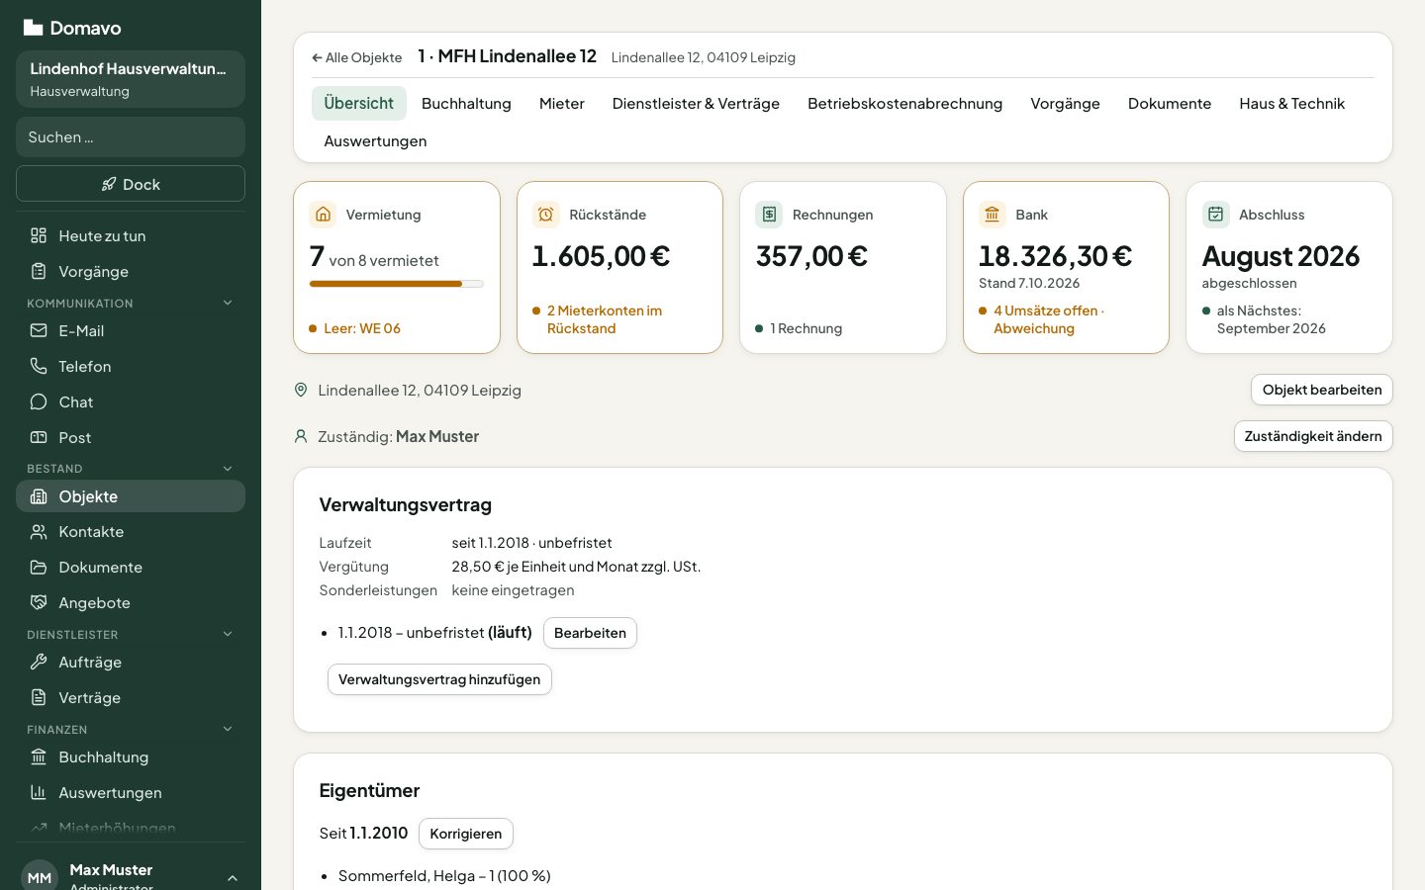Click Bearbeiten next to contract period
The height and width of the screenshot is (890, 1425).
coord(590,633)
